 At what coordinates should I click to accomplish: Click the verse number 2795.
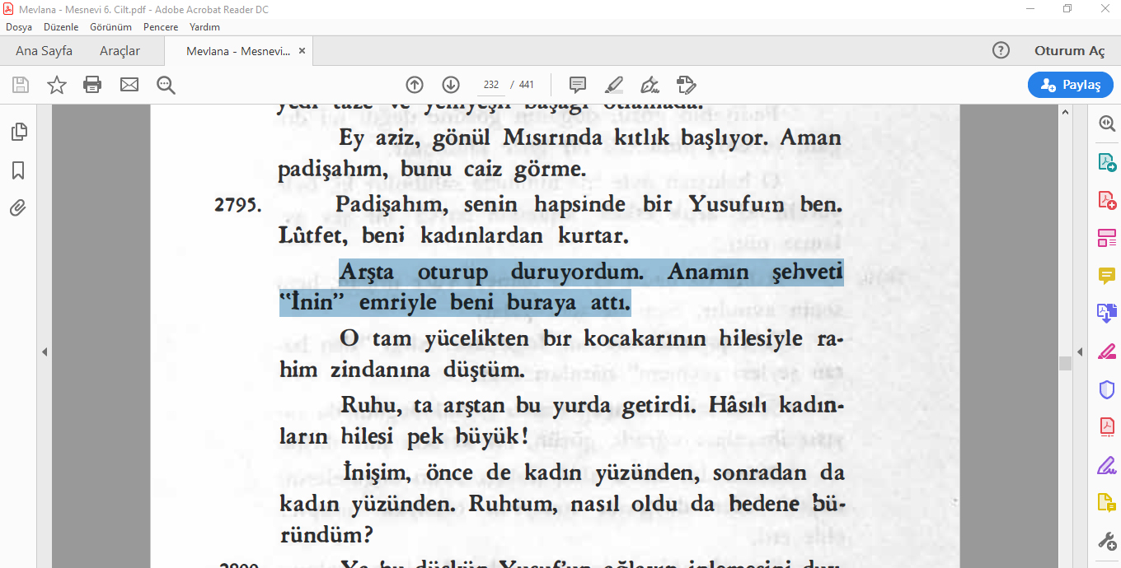(x=237, y=206)
